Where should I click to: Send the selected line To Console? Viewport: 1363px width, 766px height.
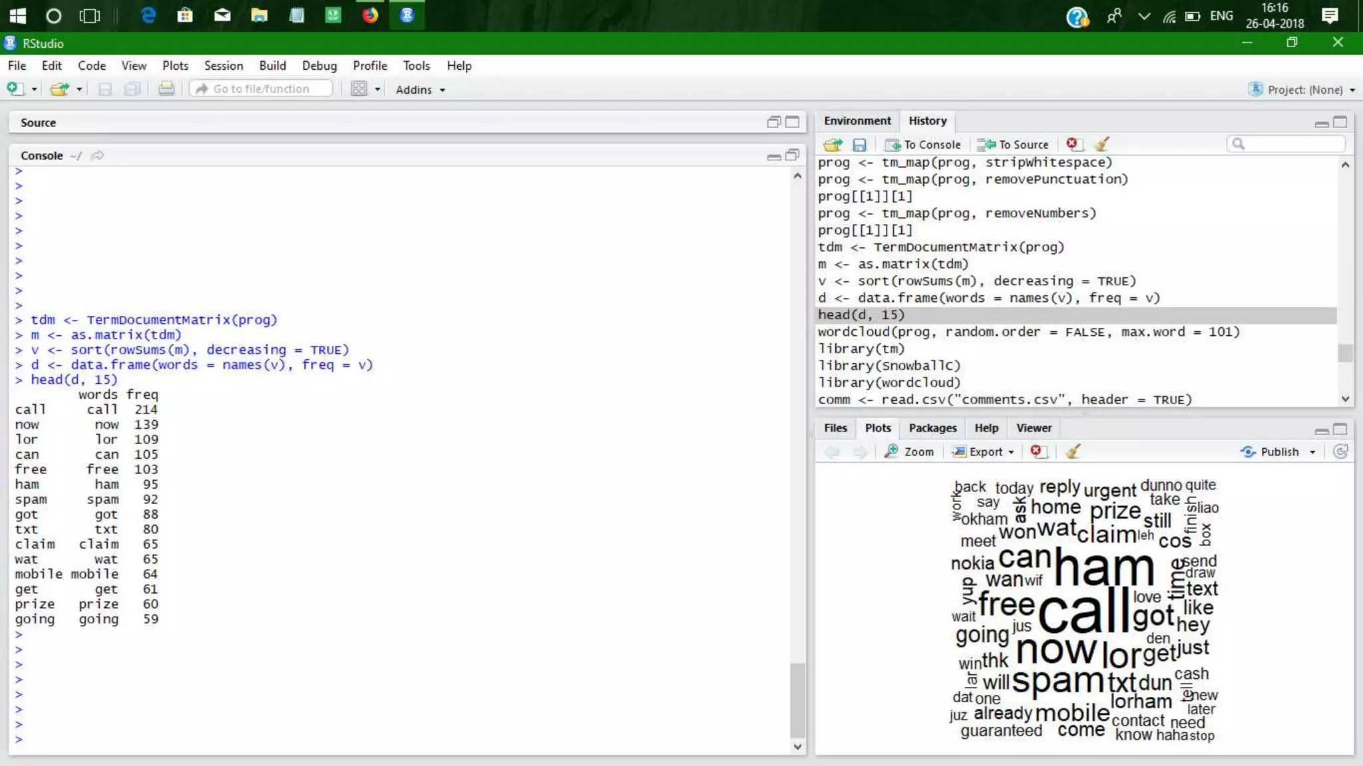[x=923, y=144]
